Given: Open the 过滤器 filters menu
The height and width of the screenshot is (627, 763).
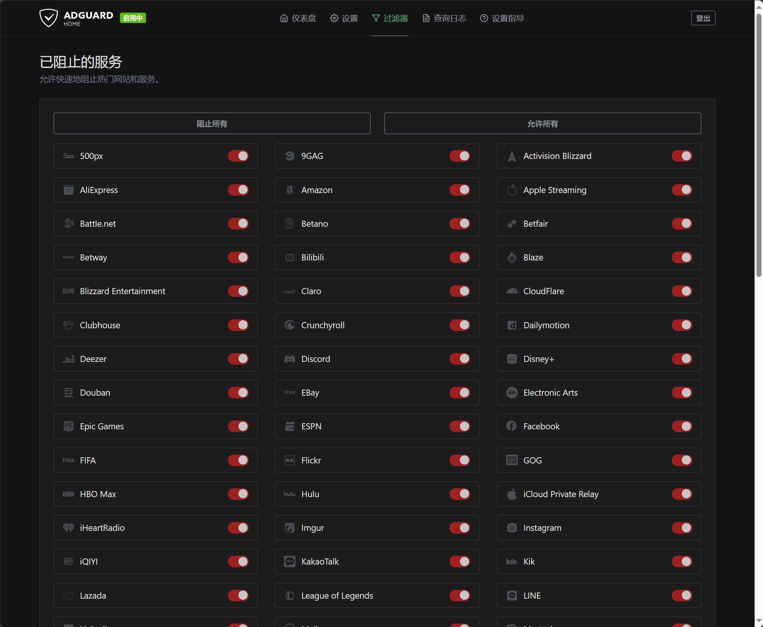Looking at the screenshot, I should 390,18.
